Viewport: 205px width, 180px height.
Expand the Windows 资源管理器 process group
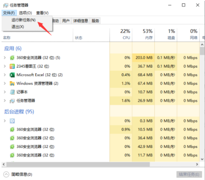coord(5,83)
